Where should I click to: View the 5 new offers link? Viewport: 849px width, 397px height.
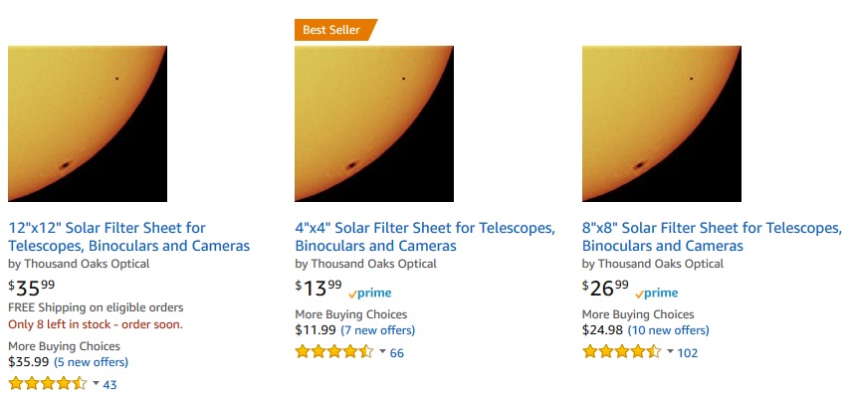point(91,362)
